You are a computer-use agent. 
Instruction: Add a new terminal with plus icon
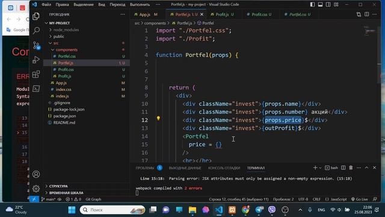[315, 168]
